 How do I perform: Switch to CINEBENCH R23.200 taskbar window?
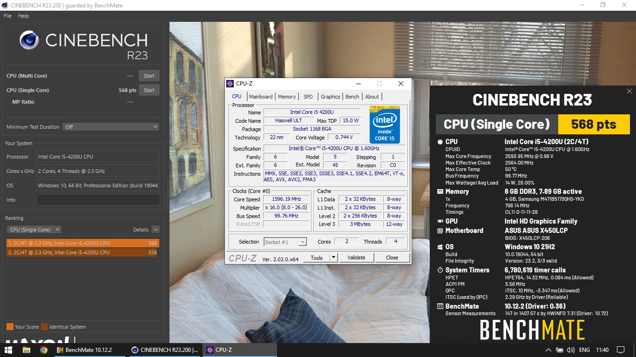tap(164, 350)
